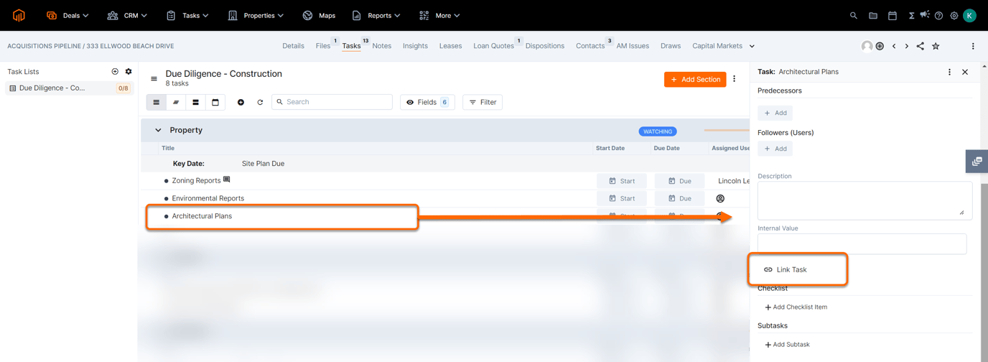Viewport: 988px width, 362px height.
Task: Click the floating copy panel icon
Action: (x=977, y=162)
